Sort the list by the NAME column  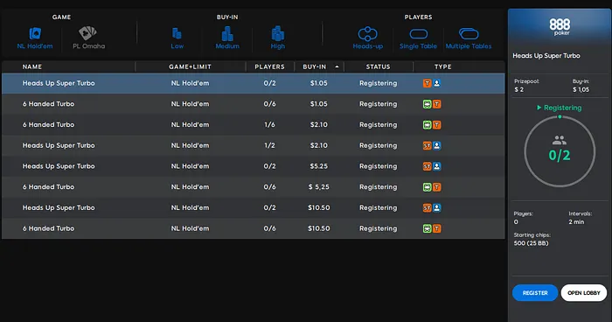coord(32,66)
